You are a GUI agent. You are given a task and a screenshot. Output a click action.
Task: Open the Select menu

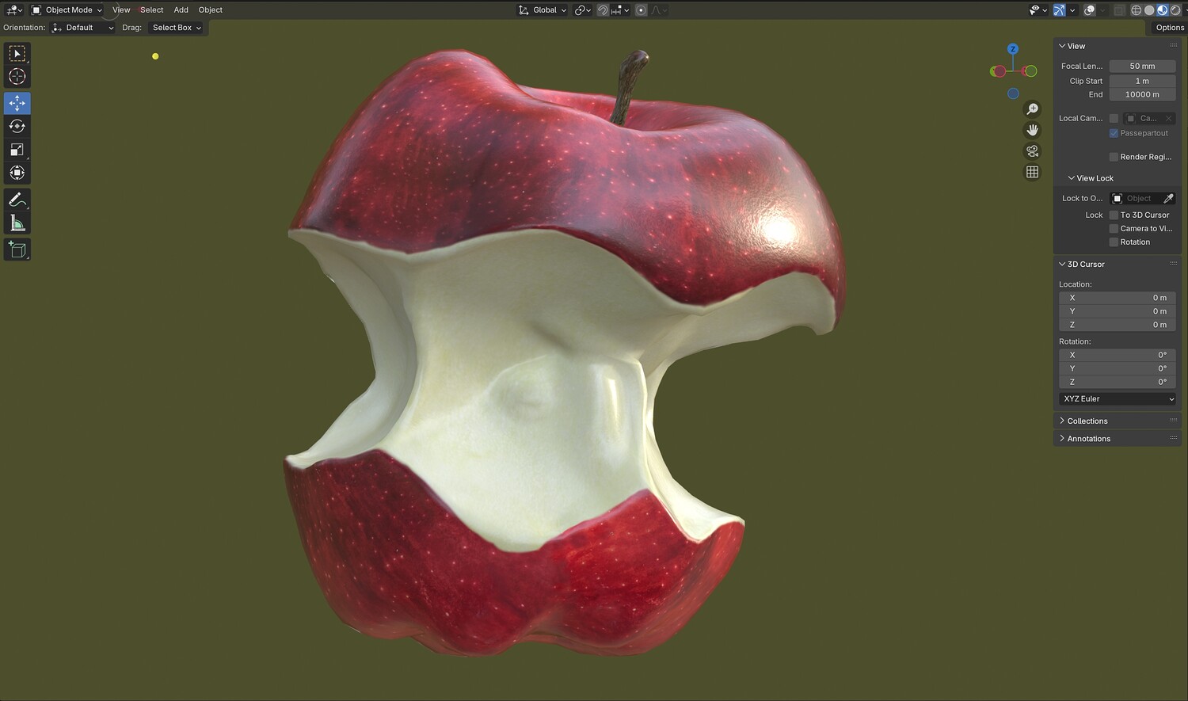(x=151, y=10)
